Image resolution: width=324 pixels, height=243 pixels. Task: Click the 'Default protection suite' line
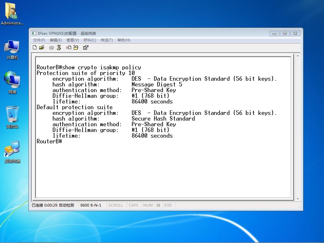coord(75,107)
